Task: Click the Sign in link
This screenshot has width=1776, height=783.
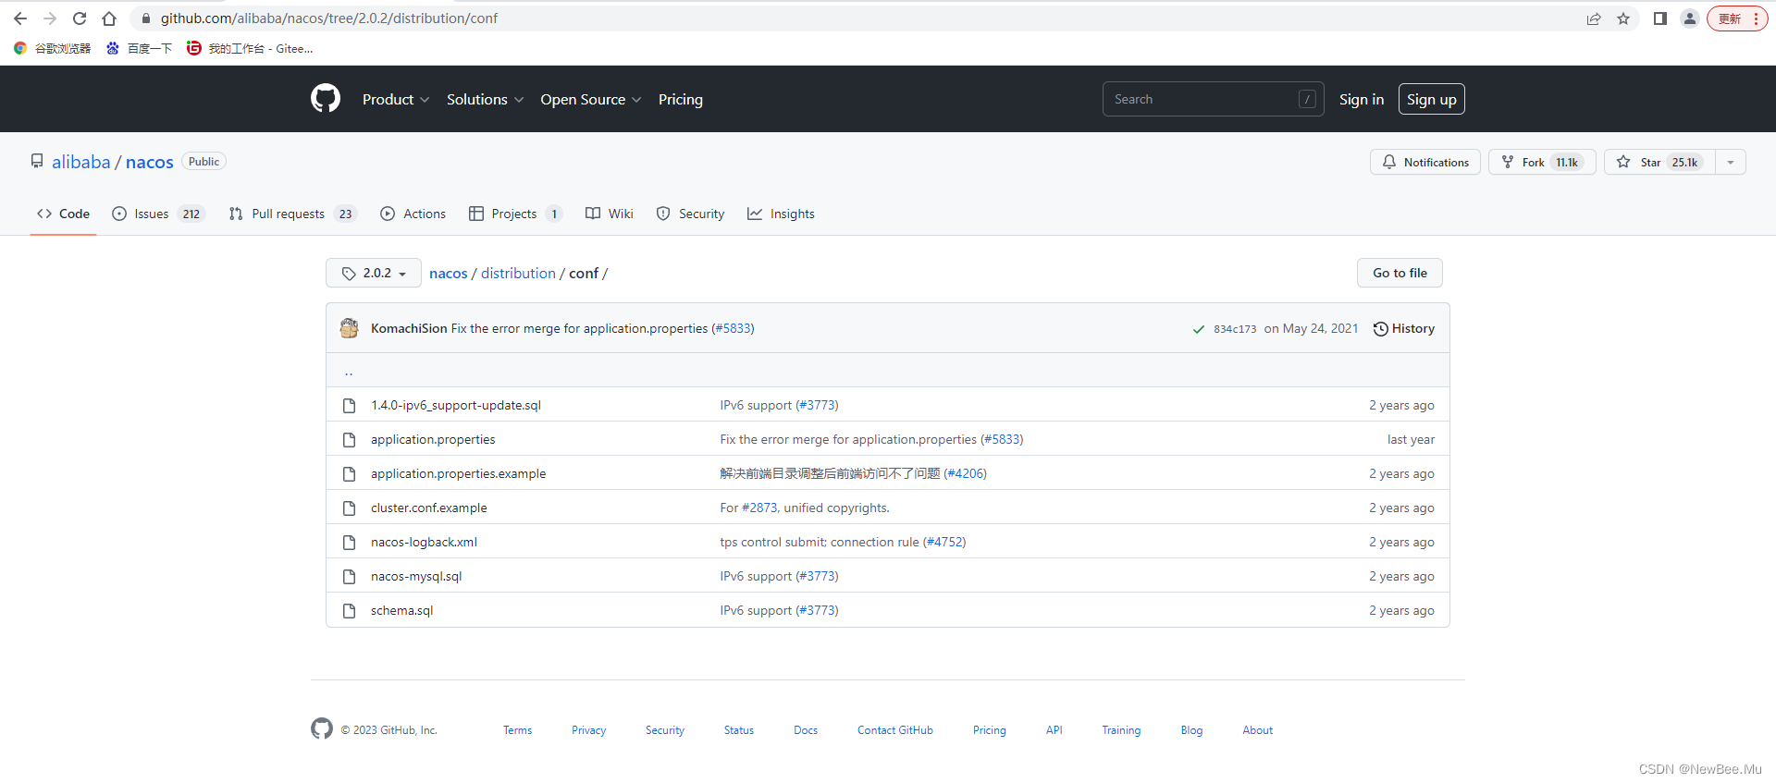Action: 1362,99
